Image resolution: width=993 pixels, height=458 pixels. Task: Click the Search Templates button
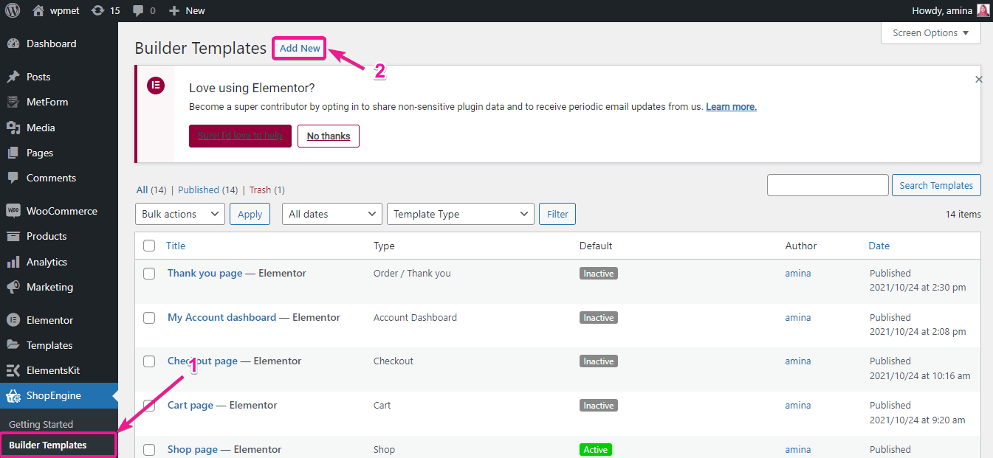936,185
